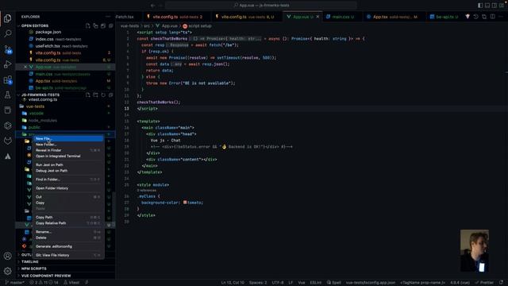Open the Explorer view in activity bar

[x=8, y=18]
